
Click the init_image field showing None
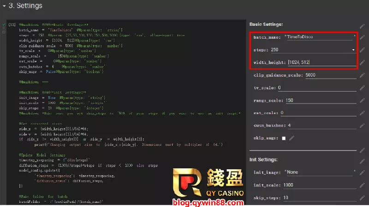click(x=319, y=172)
